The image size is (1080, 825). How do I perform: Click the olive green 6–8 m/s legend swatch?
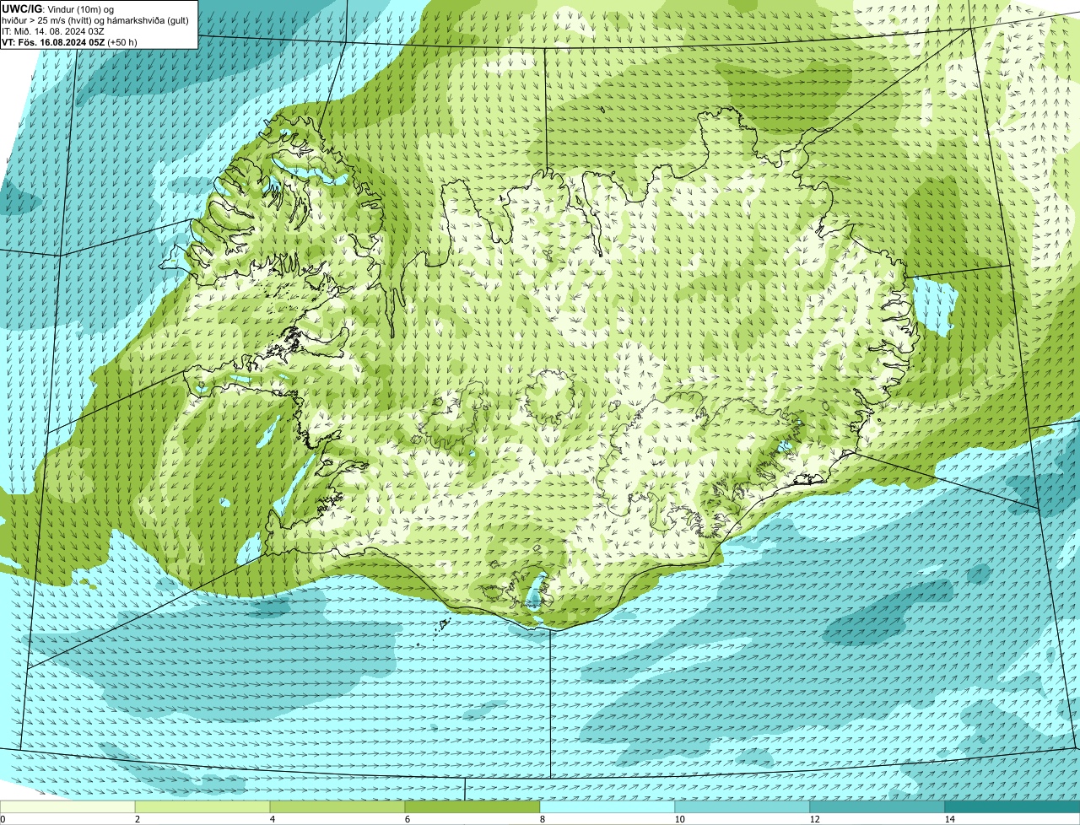[472, 806]
